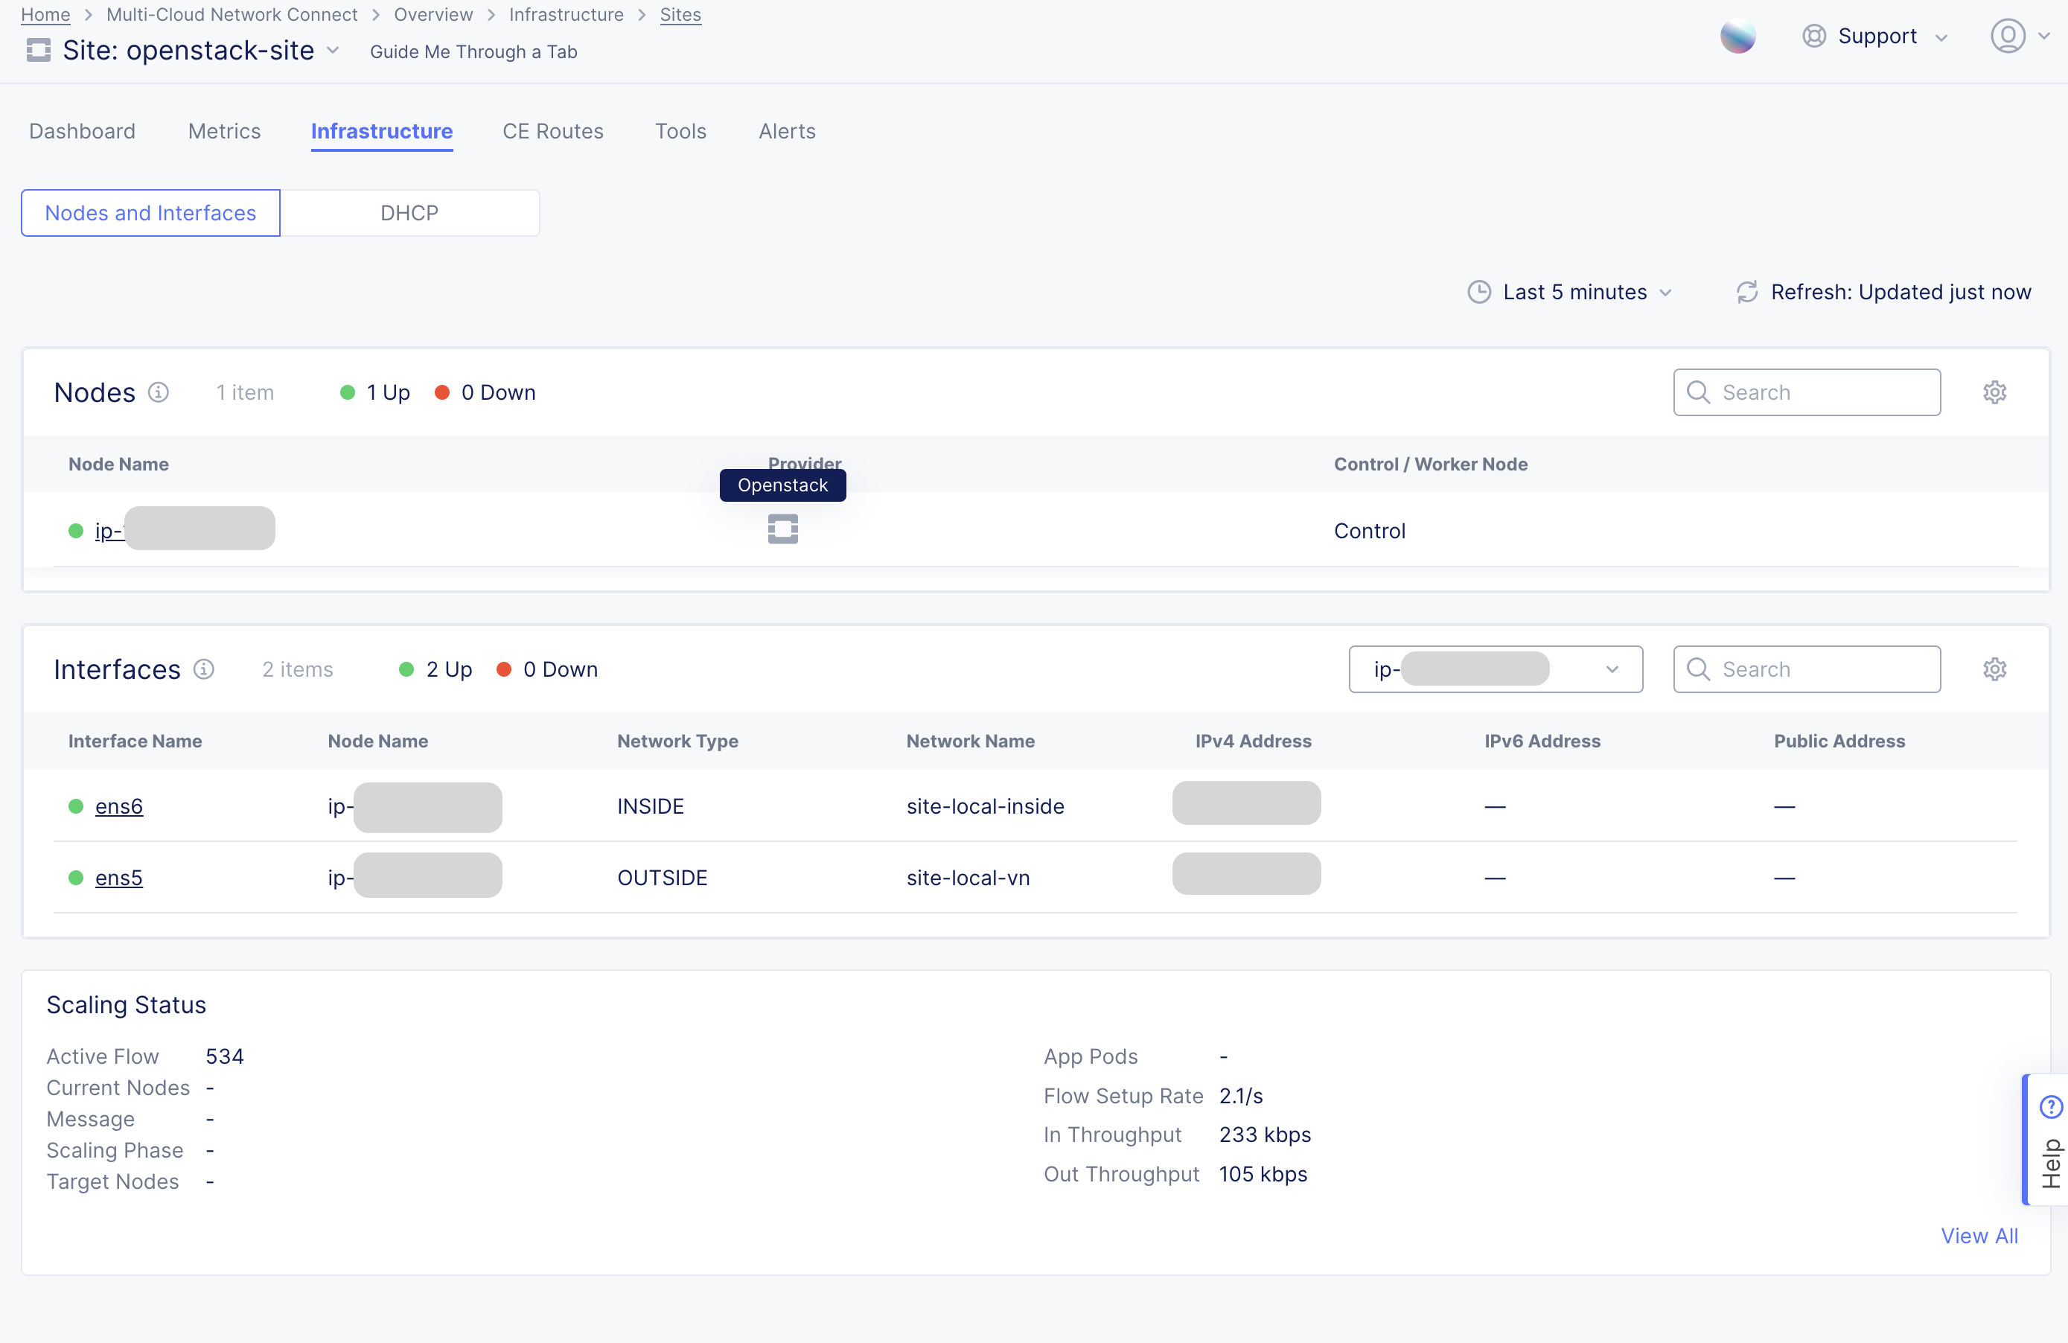
Task: Click the Nodes table settings gear
Action: pyautogui.click(x=1994, y=392)
